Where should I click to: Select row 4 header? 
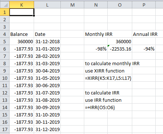[5, 34]
